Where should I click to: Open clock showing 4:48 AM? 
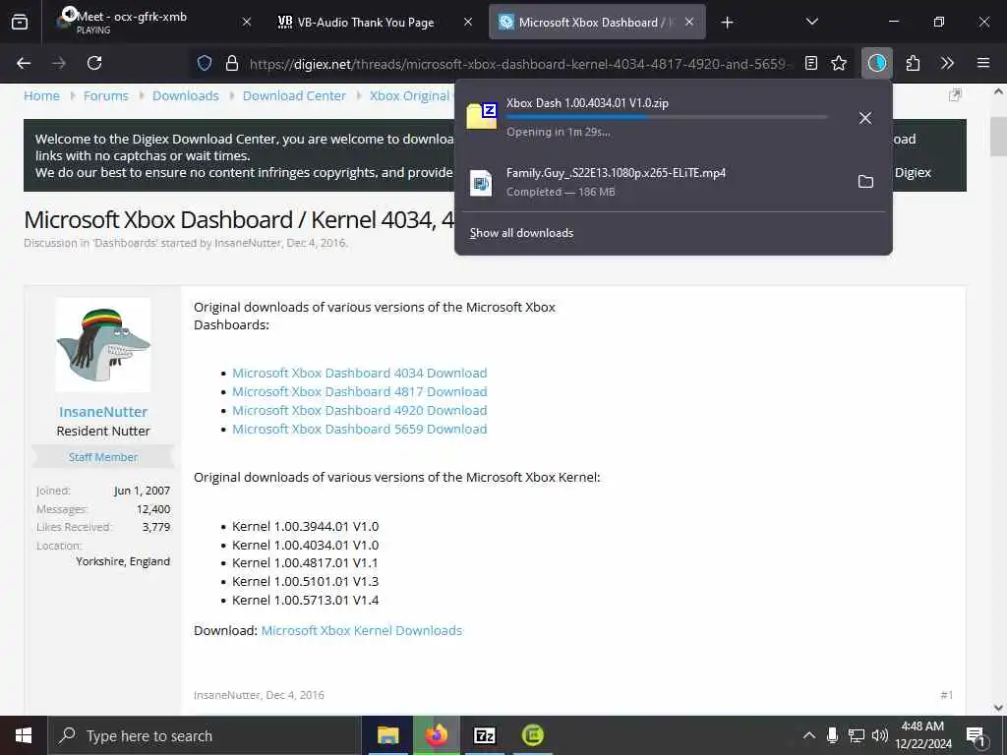922,735
